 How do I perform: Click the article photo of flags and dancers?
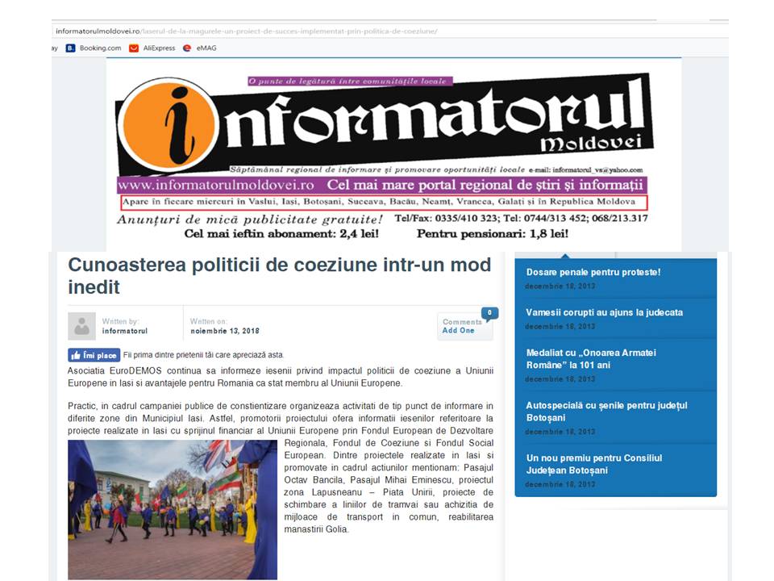pos(173,509)
